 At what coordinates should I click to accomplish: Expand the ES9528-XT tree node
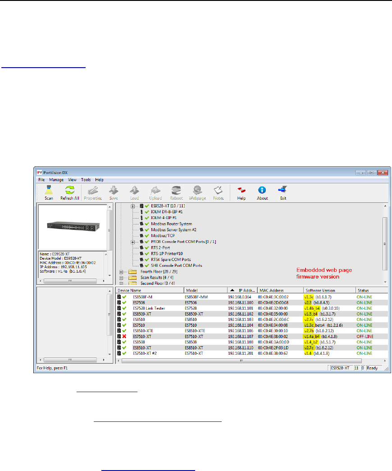click(x=133, y=206)
